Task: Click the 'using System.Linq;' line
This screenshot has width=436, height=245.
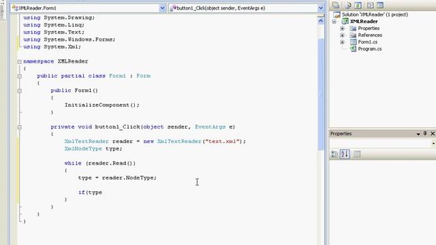Action: click(x=54, y=24)
